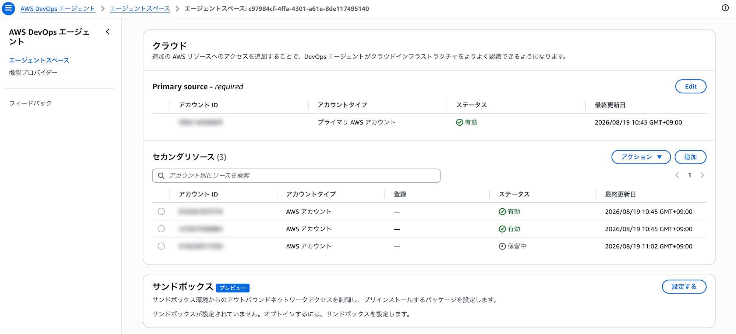This screenshot has width=736, height=334.
Task: Click the AWS DevOps エージェント sidebar title
Action: tap(49, 37)
